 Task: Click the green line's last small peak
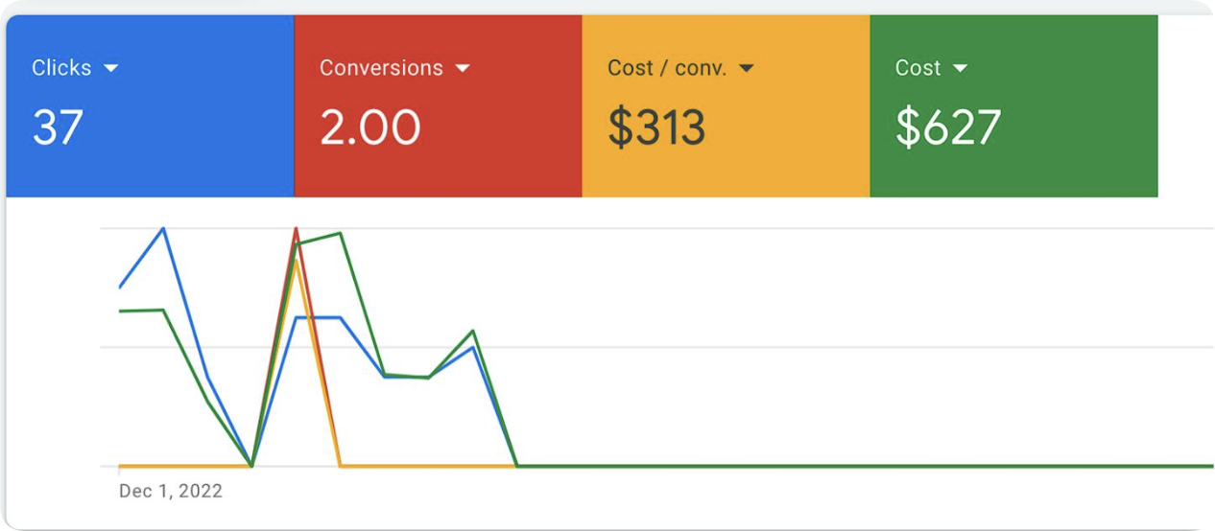point(473,332)
